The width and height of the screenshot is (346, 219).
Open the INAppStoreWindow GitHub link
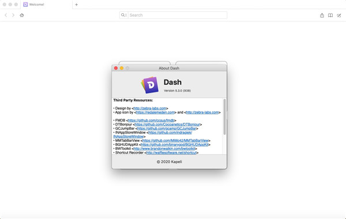click(170, 133)
